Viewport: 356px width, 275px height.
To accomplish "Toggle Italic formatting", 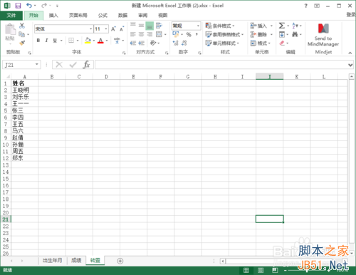I will pyautogui.click(x=46, y=41).
